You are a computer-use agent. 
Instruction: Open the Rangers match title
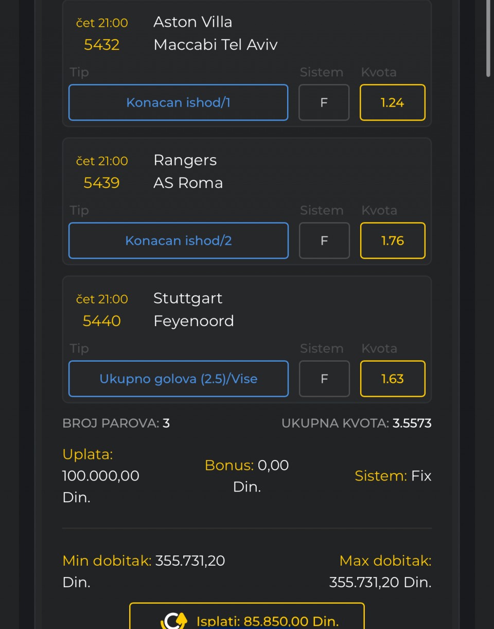pos(185,160)
